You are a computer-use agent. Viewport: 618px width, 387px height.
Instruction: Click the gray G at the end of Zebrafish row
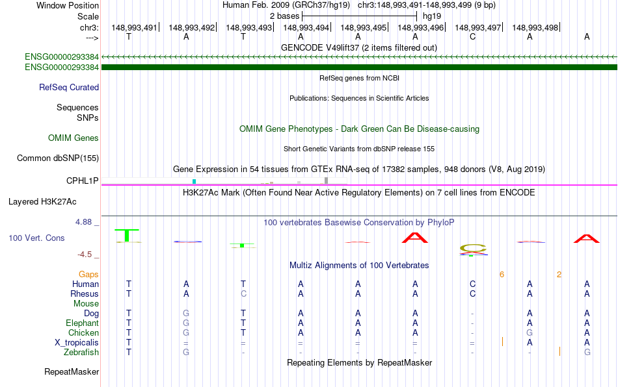pos(587,353)
